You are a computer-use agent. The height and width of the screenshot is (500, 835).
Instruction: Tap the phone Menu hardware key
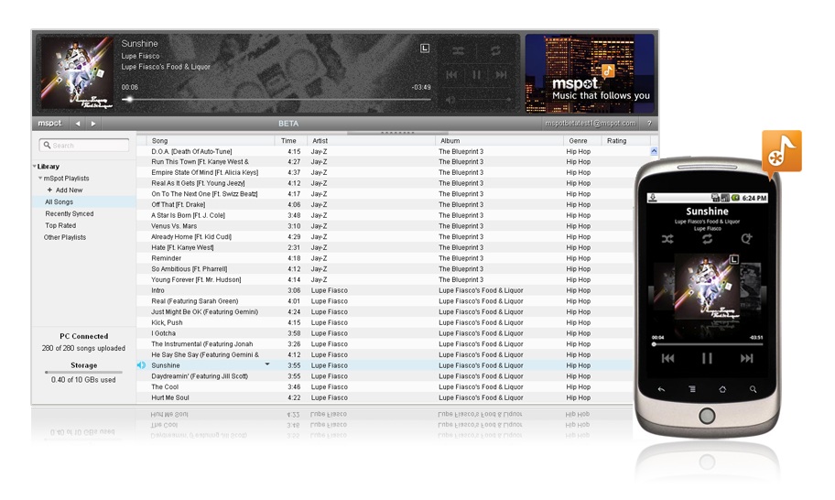click(x=692, y=389)
